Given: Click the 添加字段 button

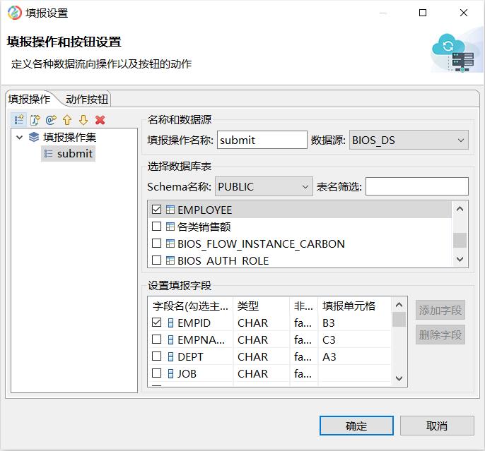Looking at the screenshot, I should [x=440, y=310].
